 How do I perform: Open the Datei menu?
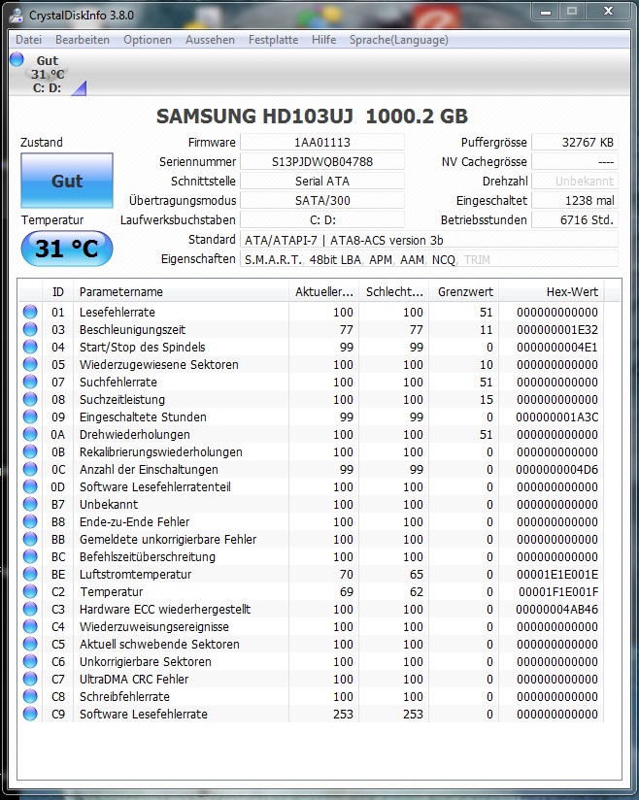click(28, 40)
